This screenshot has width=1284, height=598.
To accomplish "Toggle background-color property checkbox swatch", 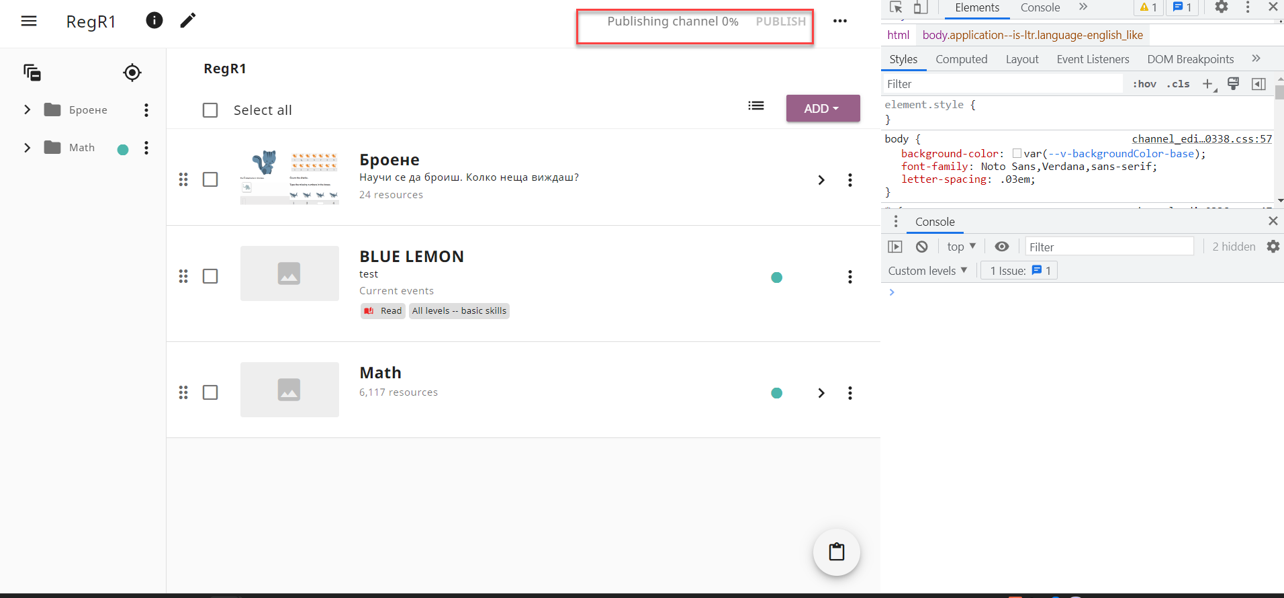I will click(x=1017, y=154).
